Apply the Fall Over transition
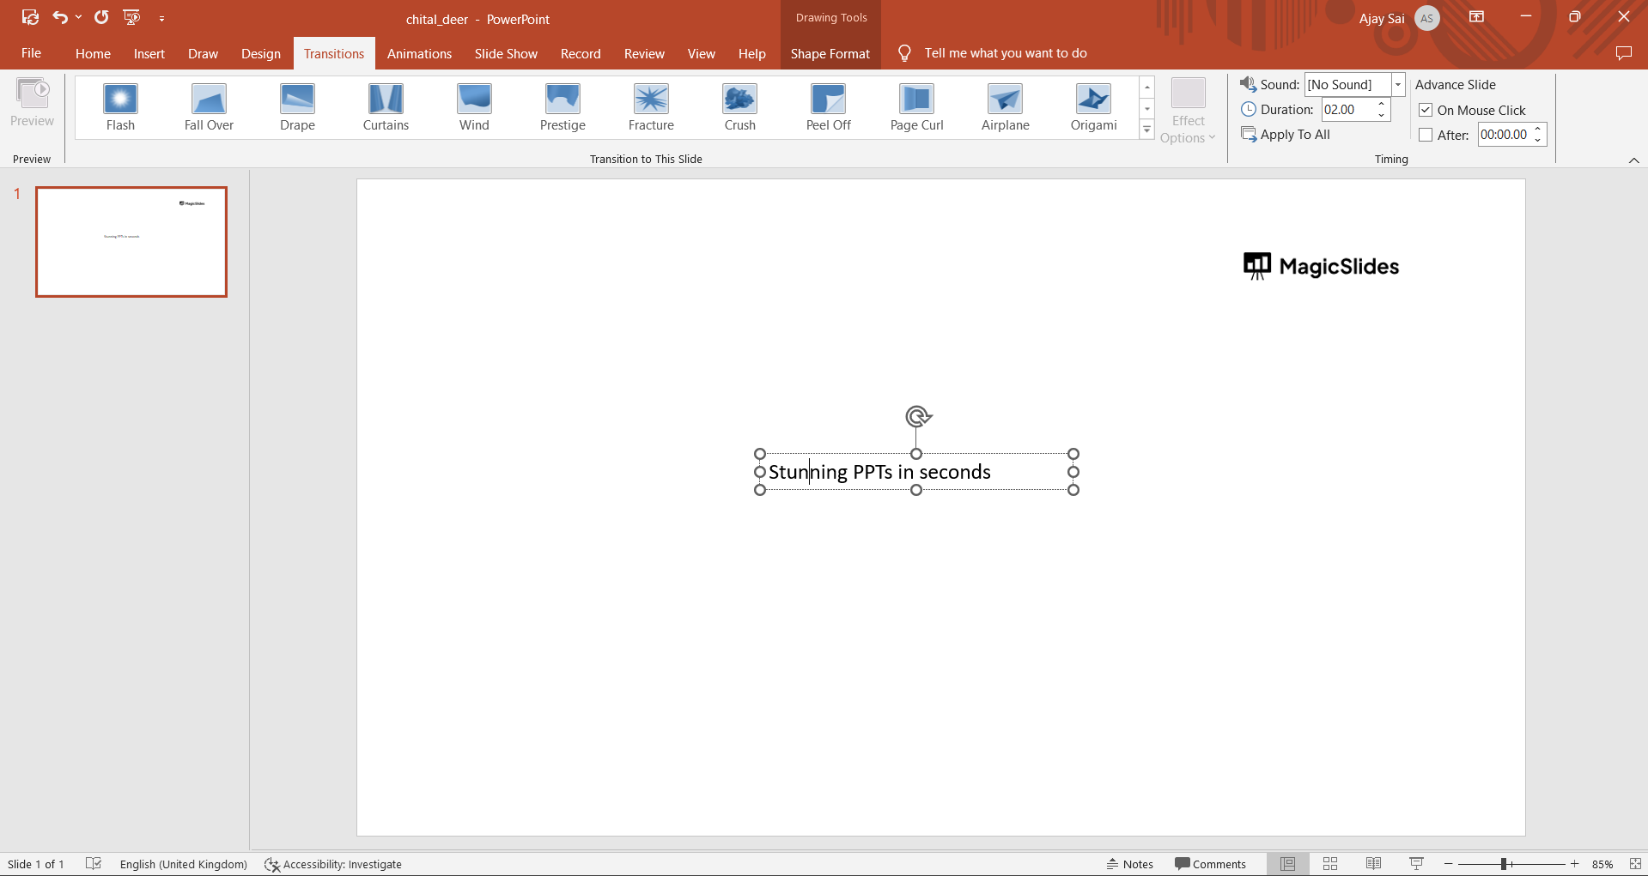This screenshot has width=1648, height=876. 209,107
